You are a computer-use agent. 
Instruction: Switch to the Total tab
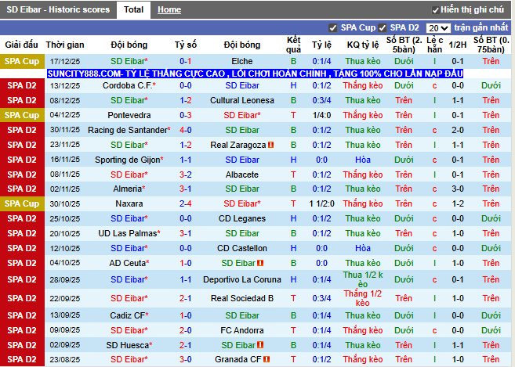[x=133, y=9]
